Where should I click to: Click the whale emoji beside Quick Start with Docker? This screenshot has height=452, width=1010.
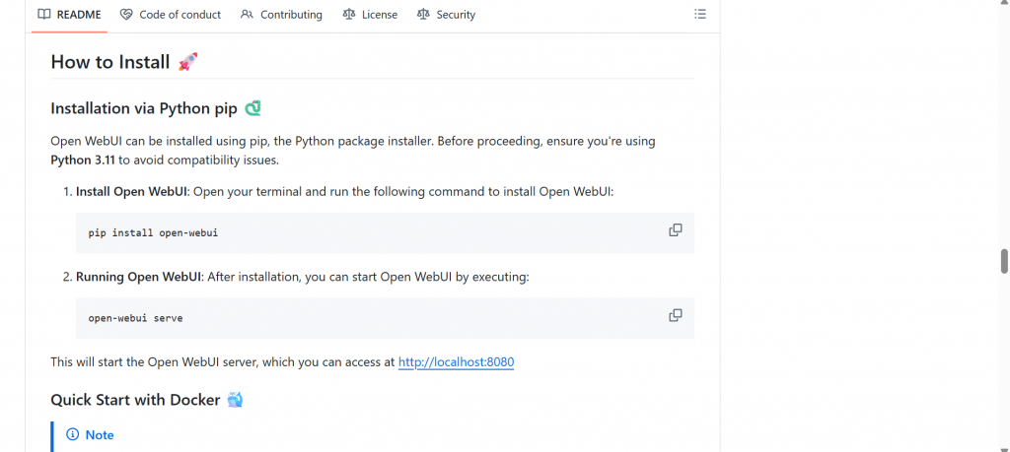point(235,400)
